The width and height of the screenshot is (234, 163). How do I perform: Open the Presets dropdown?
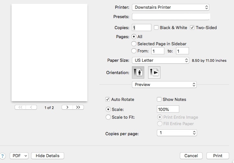click(x=171, y=17)
